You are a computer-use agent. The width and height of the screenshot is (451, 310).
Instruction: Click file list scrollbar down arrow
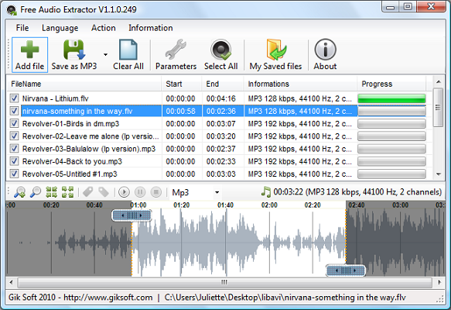pos(439,174)
